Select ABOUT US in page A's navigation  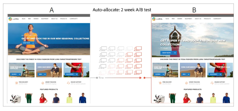pyautogui.click(x=54, y=19)
